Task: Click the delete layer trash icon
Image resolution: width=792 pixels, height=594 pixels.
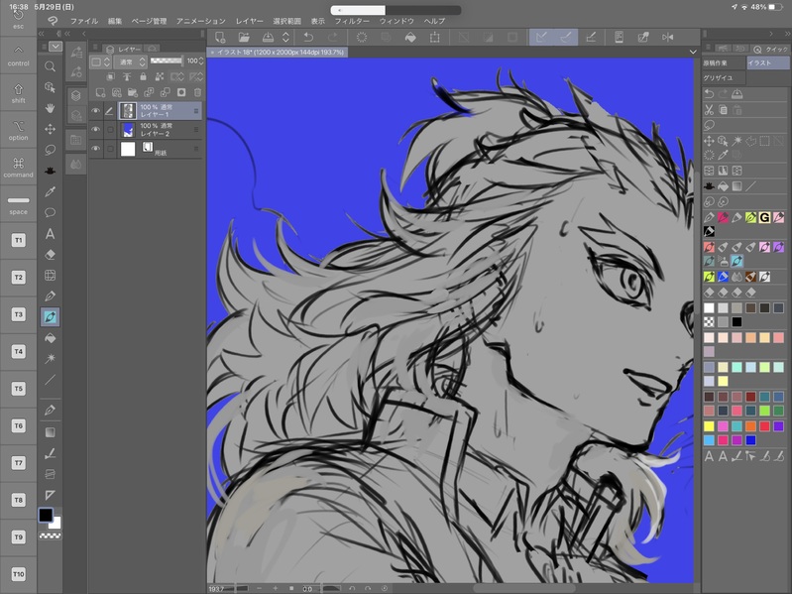Action: [195, 93]
